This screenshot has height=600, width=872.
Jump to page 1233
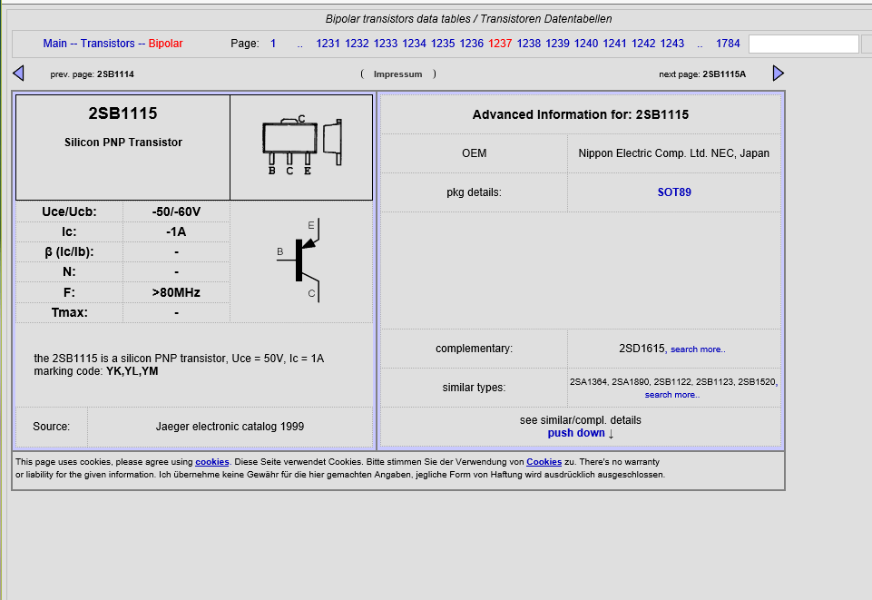[386, 44]
